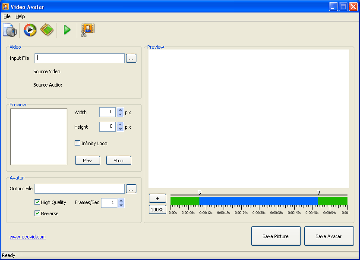Click the small preview thumbnail box

point(39,137)
